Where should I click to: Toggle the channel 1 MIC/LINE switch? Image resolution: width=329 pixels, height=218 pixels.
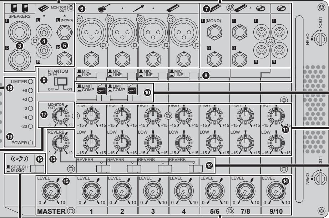pos(101,77)
